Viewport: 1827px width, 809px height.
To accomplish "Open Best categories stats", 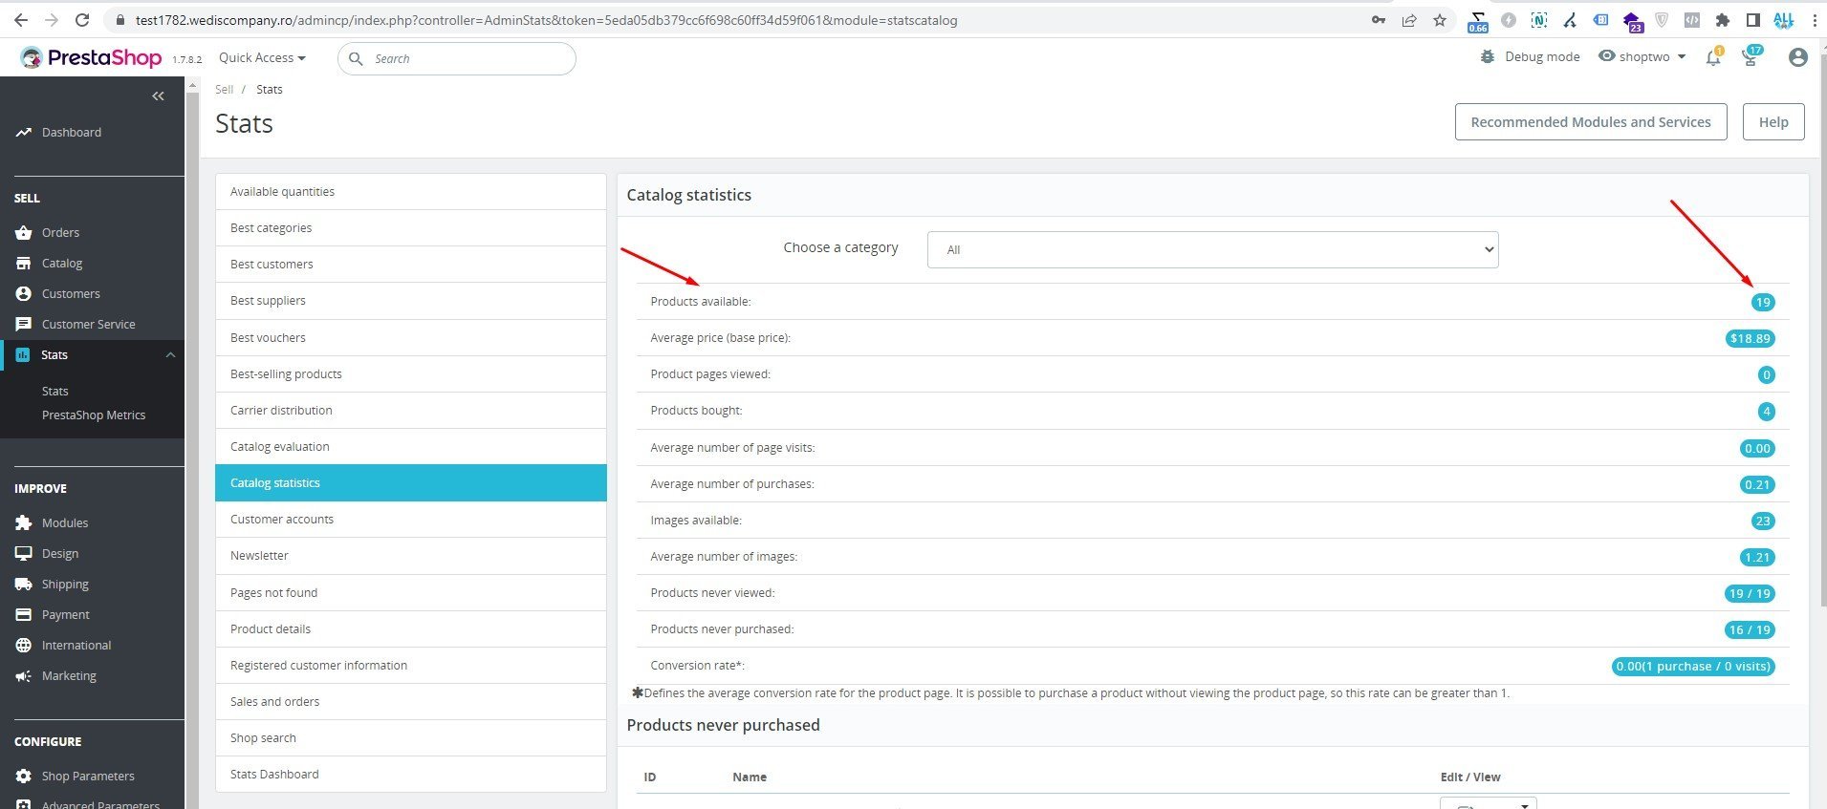I will pyautogui.click(x=411, y=228).
